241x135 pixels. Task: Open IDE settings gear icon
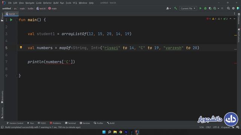pyautogui.click(x=233, y=8)
